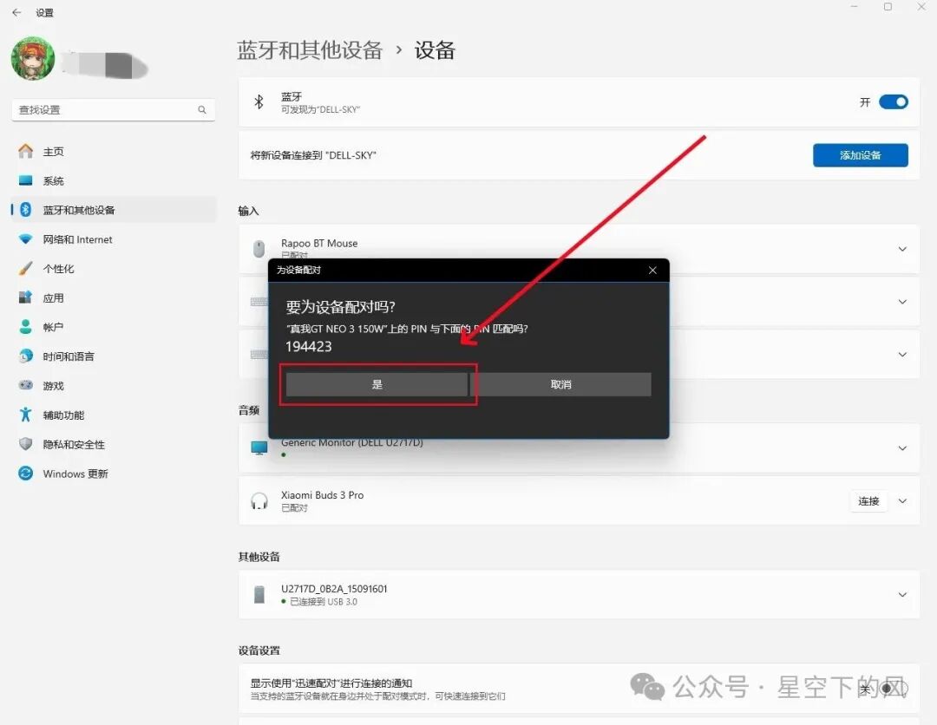Open 系统 system settings
The height and width of the screenshot is (725, 937).
pos(114,181)
